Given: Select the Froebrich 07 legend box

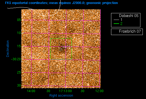Looking at the screenshot, I should (127, 32).
